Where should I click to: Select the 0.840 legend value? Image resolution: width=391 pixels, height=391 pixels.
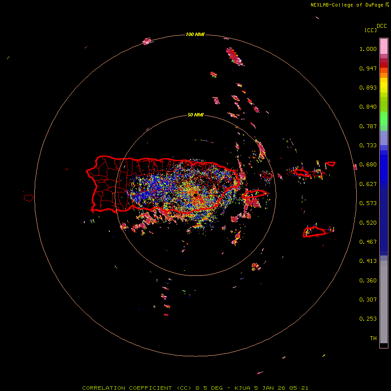click(x=368, y=107)
